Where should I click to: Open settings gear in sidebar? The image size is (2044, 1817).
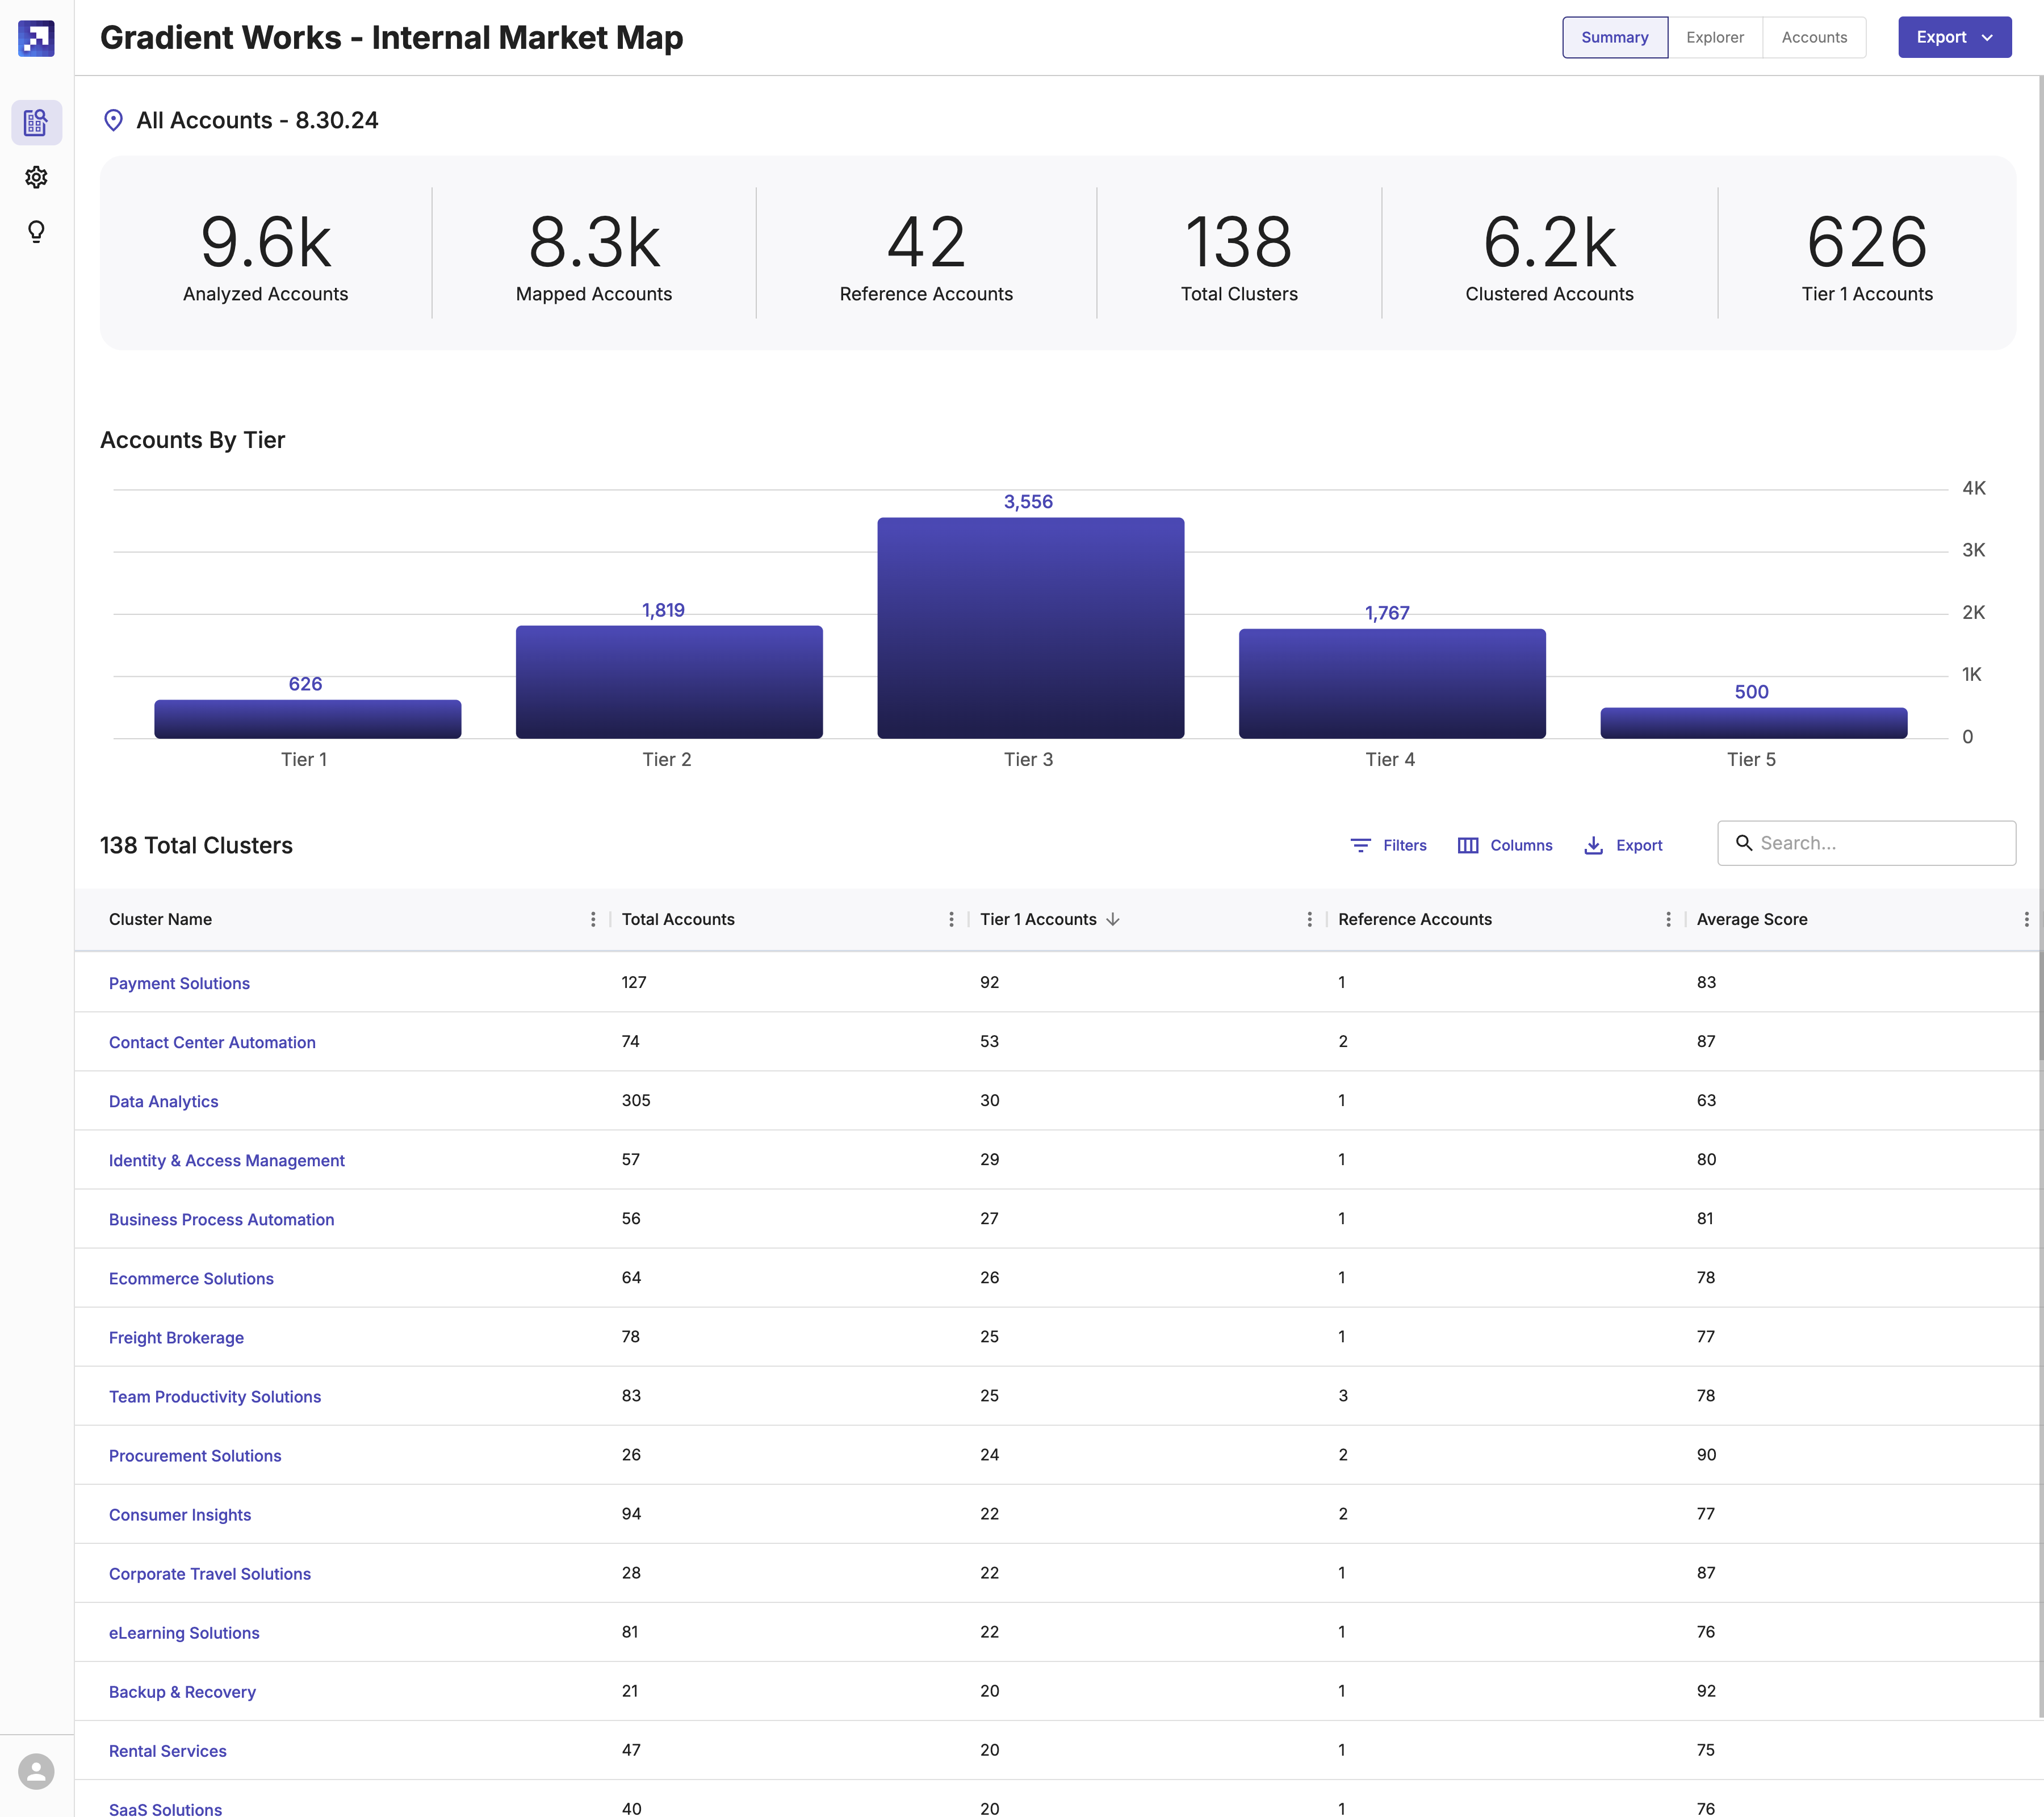[36, 177]
